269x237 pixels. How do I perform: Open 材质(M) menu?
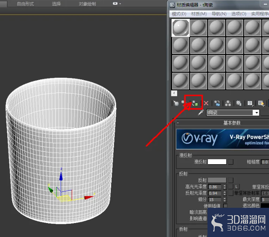[x=199, y=14]
